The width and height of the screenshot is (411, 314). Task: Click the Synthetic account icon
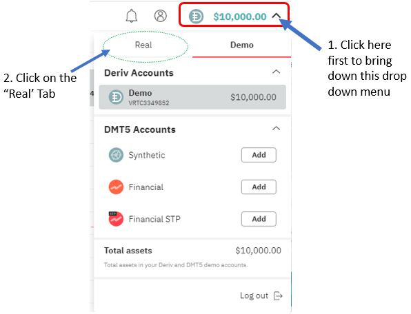click(116, 155)
